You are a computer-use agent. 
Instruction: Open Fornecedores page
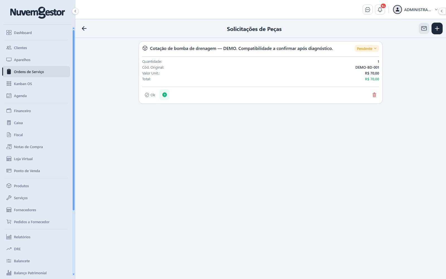(36, 210)
